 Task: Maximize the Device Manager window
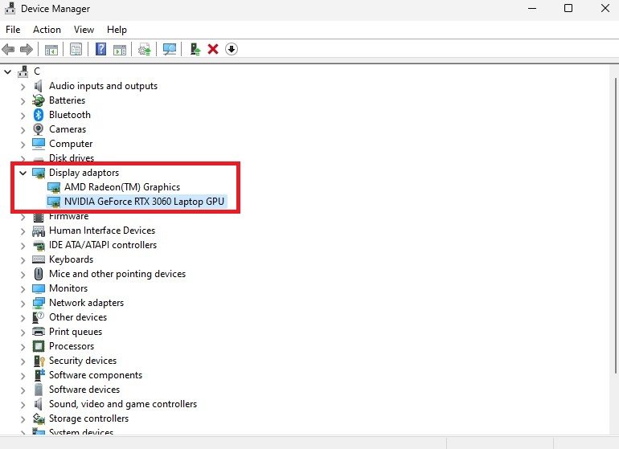[x=568, y=8]
